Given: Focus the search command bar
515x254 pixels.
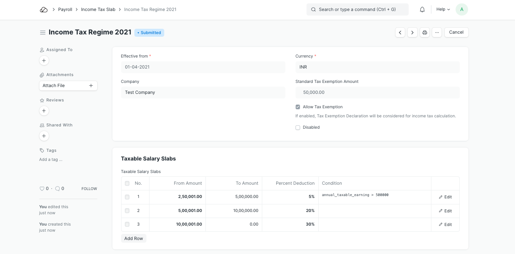Looking at the screenshot, I should coord(357,9).
